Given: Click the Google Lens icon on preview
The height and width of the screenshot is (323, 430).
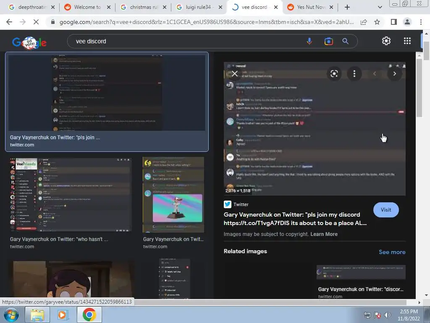Looking at the screenshot, I should (334, 74).
